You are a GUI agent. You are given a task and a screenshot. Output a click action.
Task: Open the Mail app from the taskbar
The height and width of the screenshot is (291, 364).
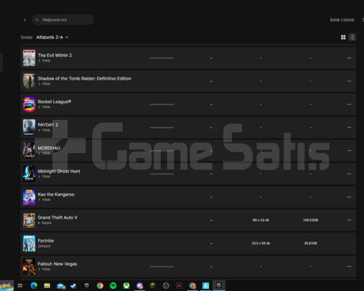point(61,286)
